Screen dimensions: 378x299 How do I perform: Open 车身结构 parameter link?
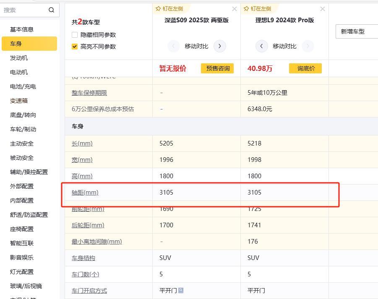tap(83, 258)
